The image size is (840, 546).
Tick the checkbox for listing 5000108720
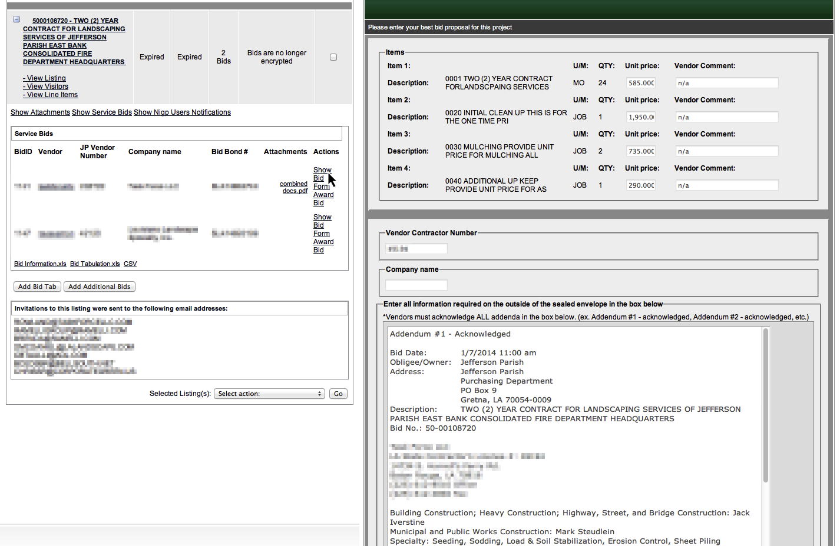tap(333, 57)
